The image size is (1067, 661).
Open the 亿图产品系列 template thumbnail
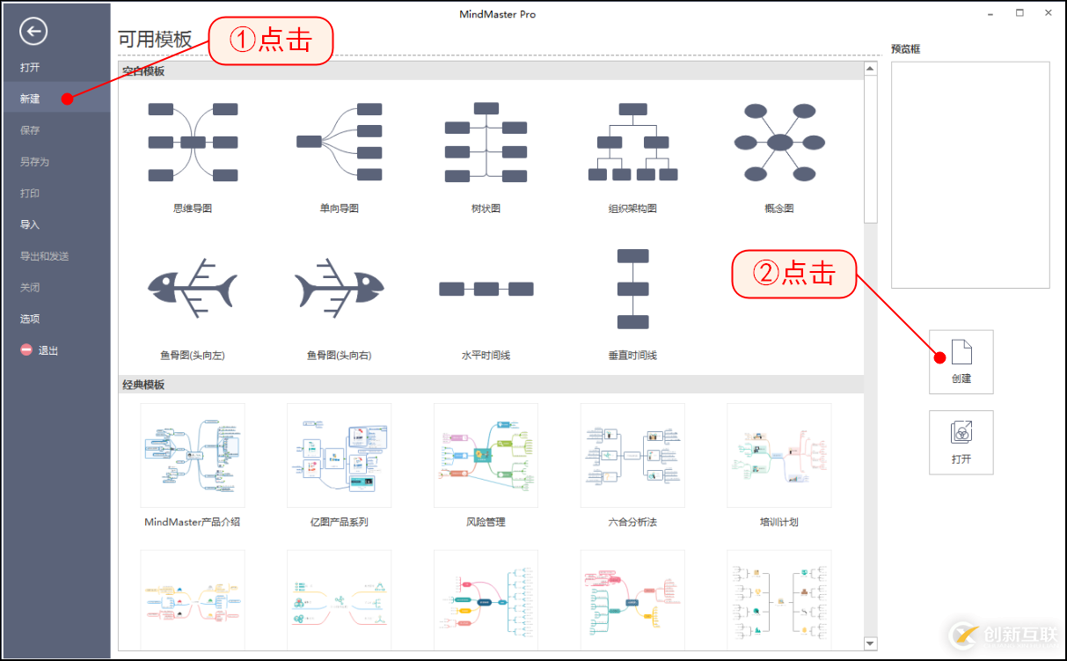click(x=339, y=456)
